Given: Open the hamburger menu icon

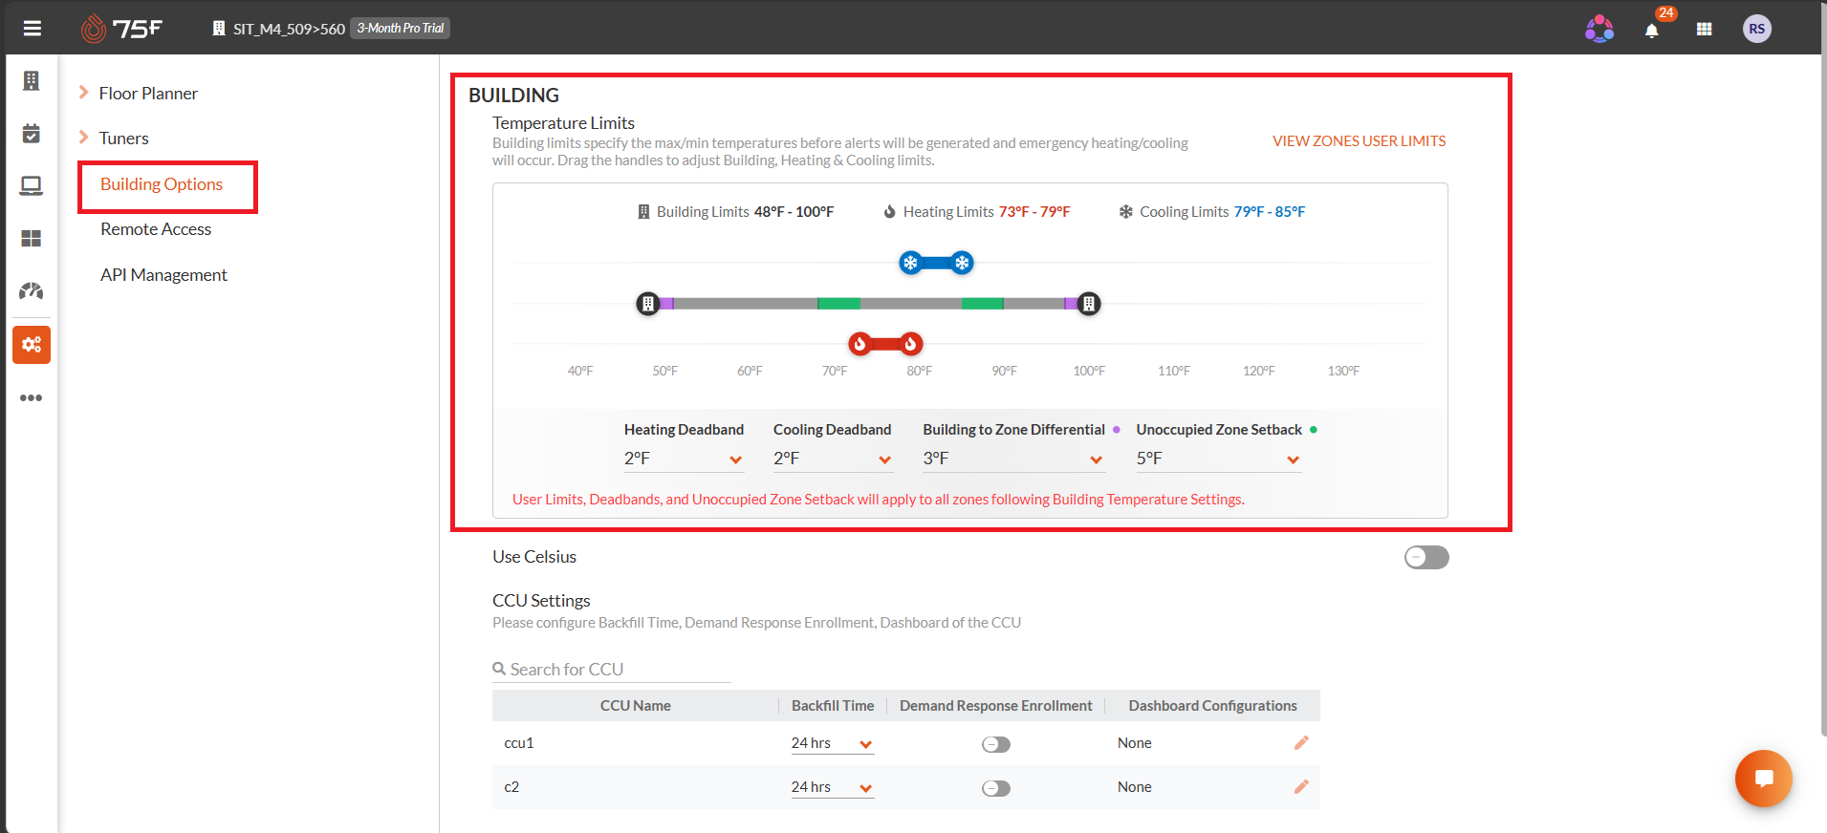Looking at the screenshot, I should 32,29.
